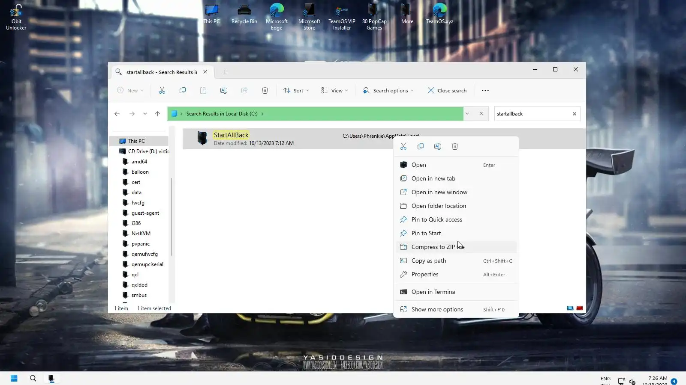Click the Close search button
Image resolution: width=686 pixels, height=385 pixels.
click(447, 90)
